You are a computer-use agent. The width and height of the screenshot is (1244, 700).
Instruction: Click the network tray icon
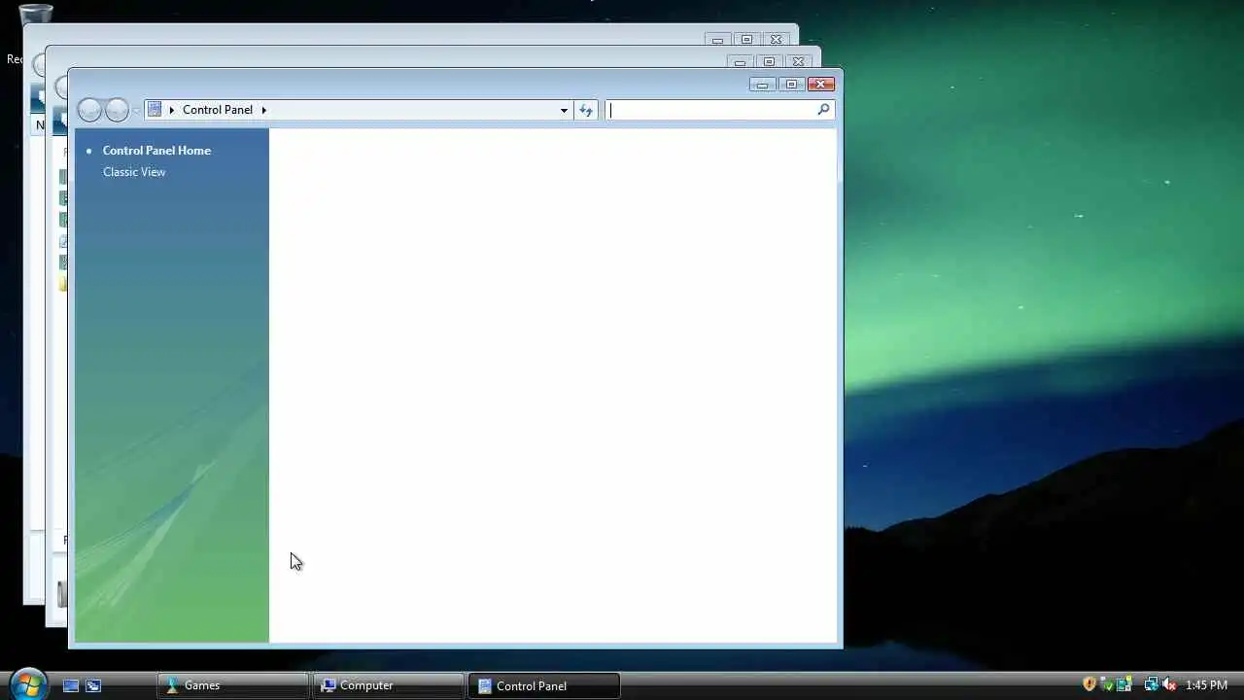(1151, 684)
